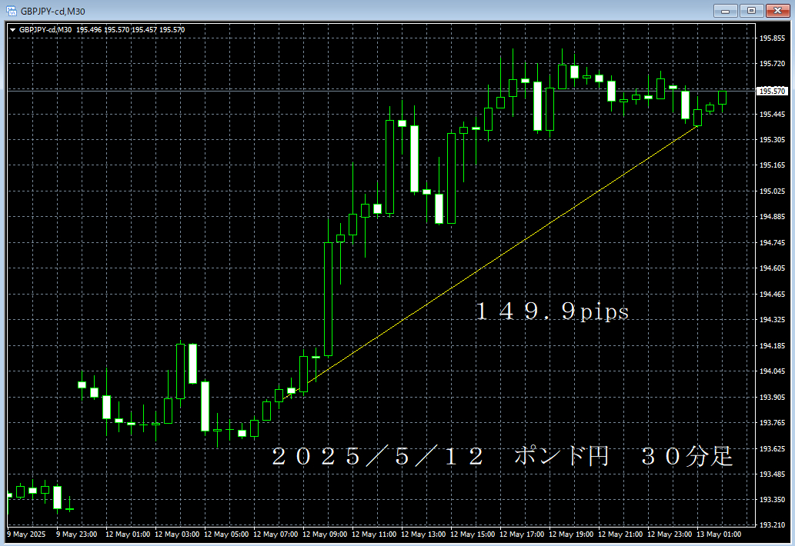This screenshot has width=795, height=546.
Task: Click the 2025/5/12 ポンド円 30分足 text label
Action: [x=502, y=456]
